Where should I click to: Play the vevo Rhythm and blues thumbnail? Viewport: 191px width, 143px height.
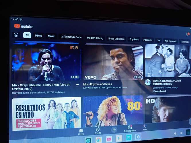pyautogui.click(x=113, y=62)
